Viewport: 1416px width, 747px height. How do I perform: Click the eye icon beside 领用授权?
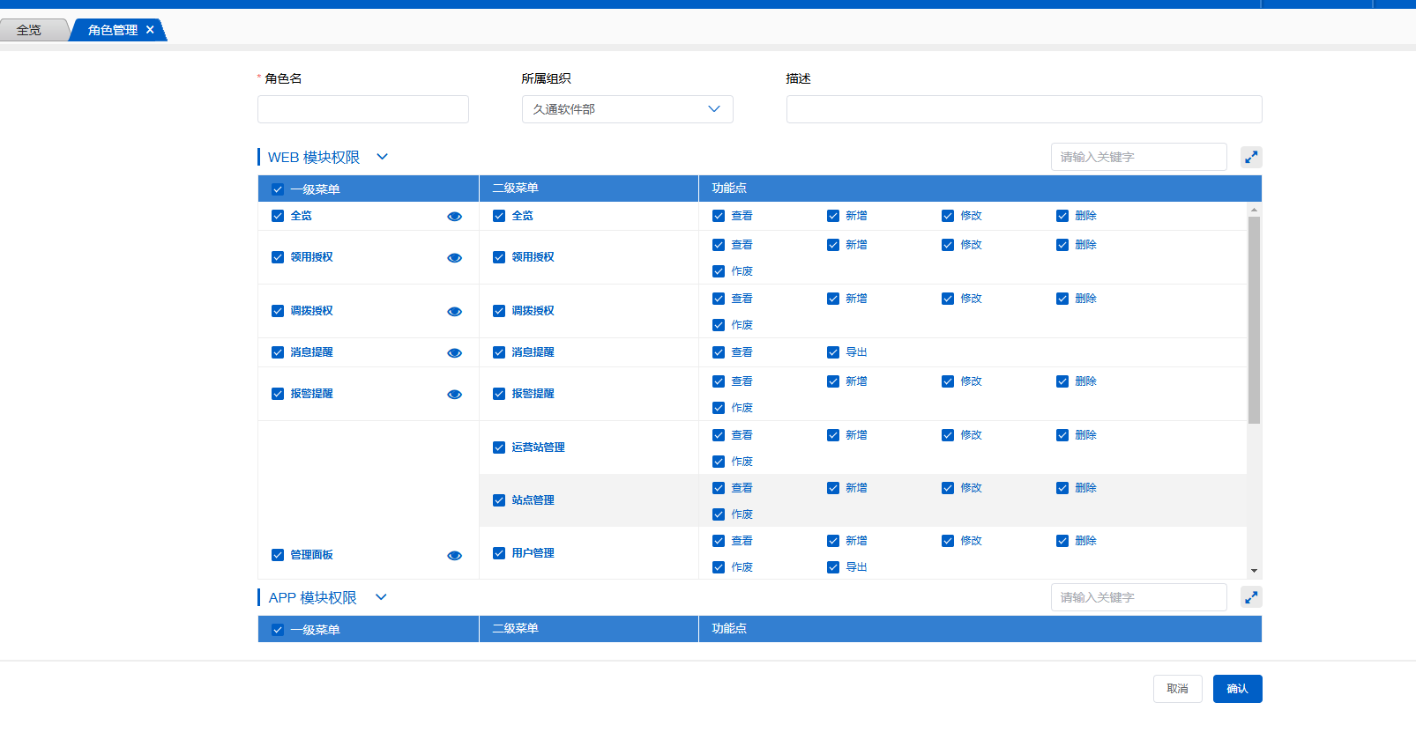point(454,258)
